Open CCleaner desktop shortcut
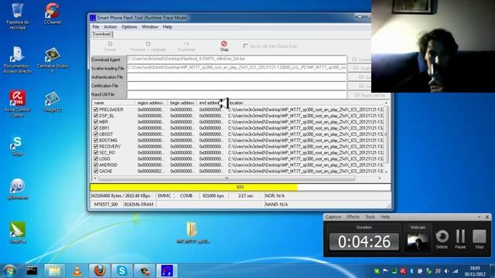 (53, 13)
